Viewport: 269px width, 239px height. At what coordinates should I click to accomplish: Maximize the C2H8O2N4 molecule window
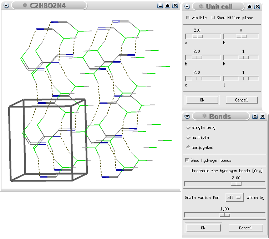tap(167, 6)
